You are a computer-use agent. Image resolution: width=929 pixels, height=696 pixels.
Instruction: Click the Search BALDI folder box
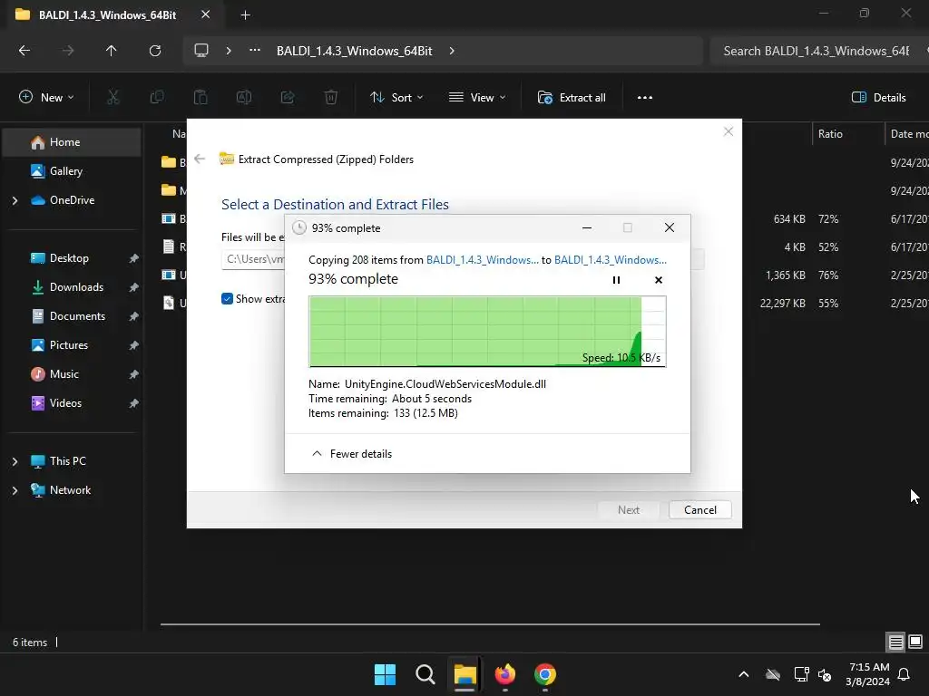(x=817, y=51)
